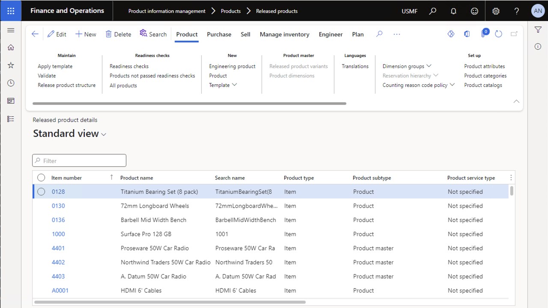The image size is (548, 308).
Task: Open the settings gear
Action: 496,11
